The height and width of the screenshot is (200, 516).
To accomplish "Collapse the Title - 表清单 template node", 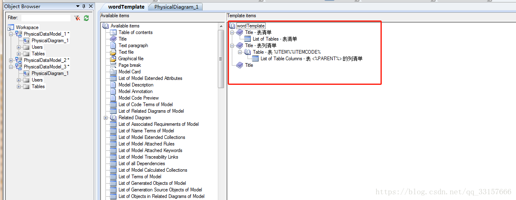I will (x=232, y=32).
